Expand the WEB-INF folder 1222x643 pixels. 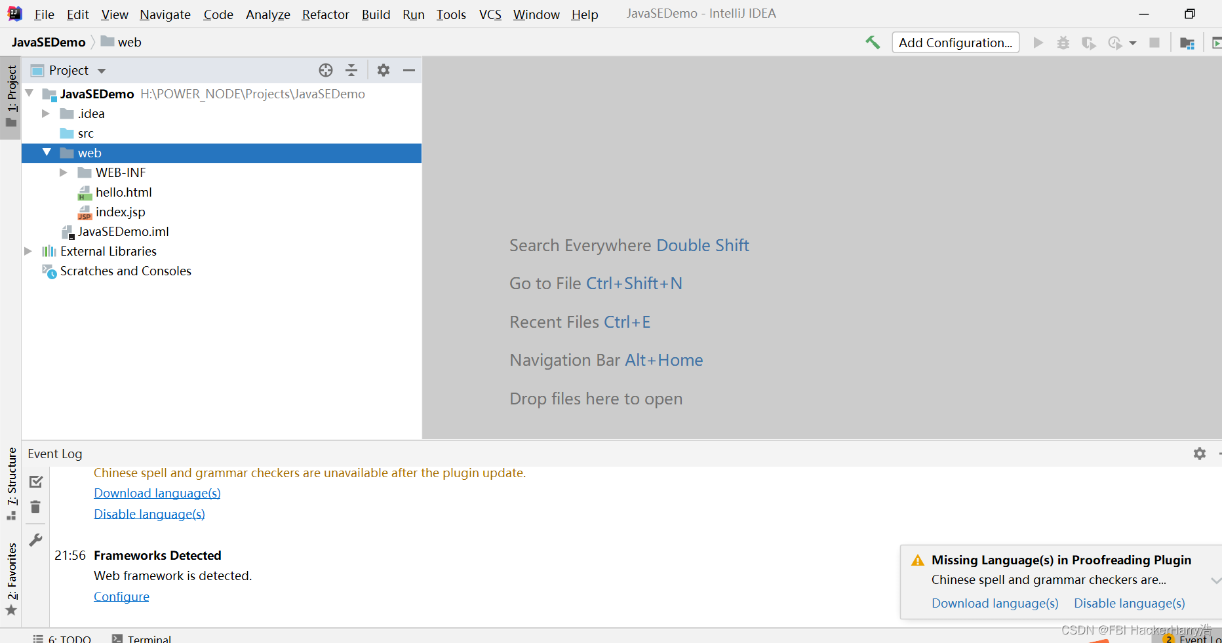tap(64, 172)
